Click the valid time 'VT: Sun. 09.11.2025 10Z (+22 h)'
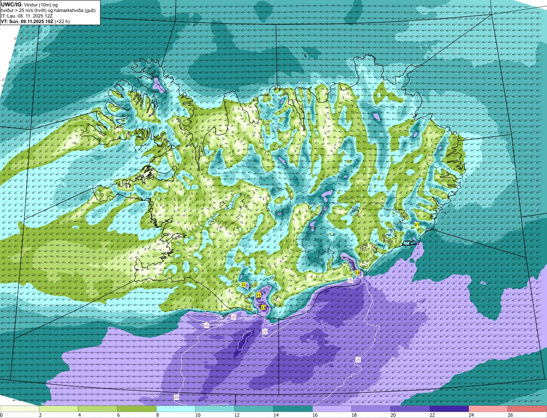Viewport: 547px width, 418px height. [x=35, y=21]
